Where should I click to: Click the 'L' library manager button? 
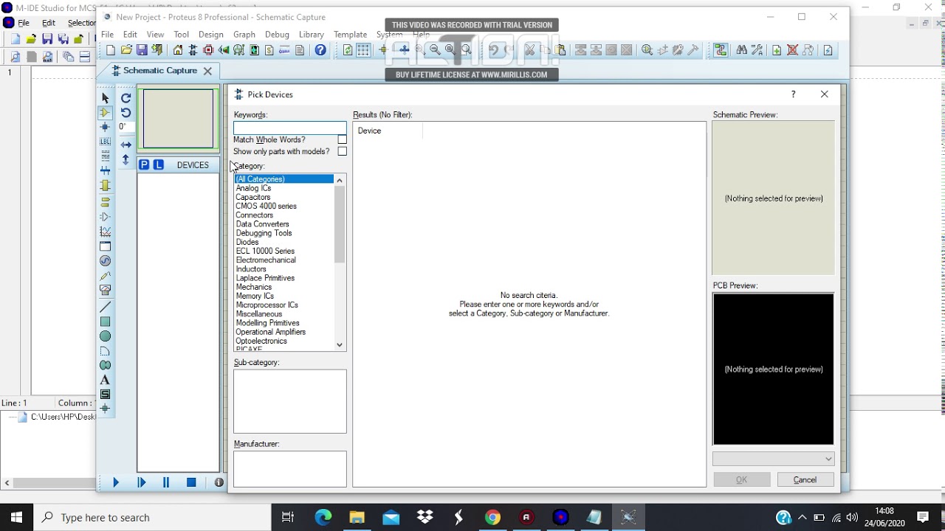pyautogui.click(x=158, y=165)
